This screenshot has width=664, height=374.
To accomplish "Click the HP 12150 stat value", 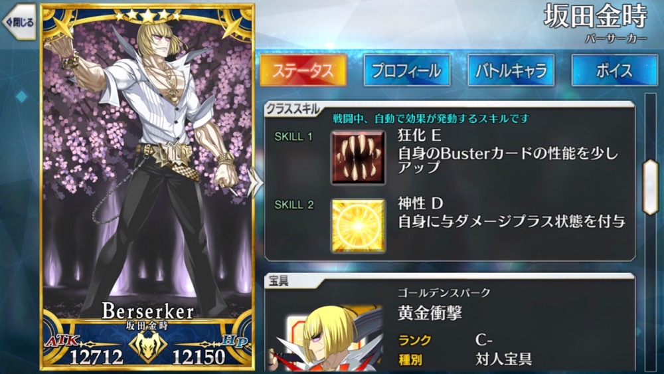I will coord(199,357).
